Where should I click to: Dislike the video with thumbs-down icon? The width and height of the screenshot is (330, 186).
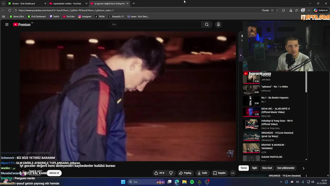click(171, 173)
